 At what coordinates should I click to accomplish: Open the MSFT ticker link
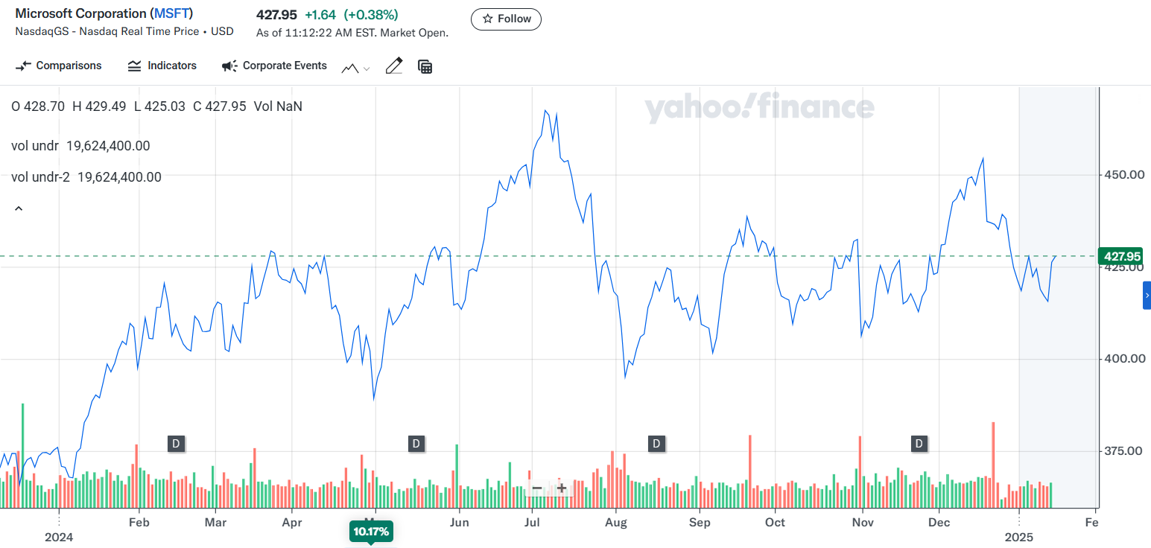coord(171,14)
